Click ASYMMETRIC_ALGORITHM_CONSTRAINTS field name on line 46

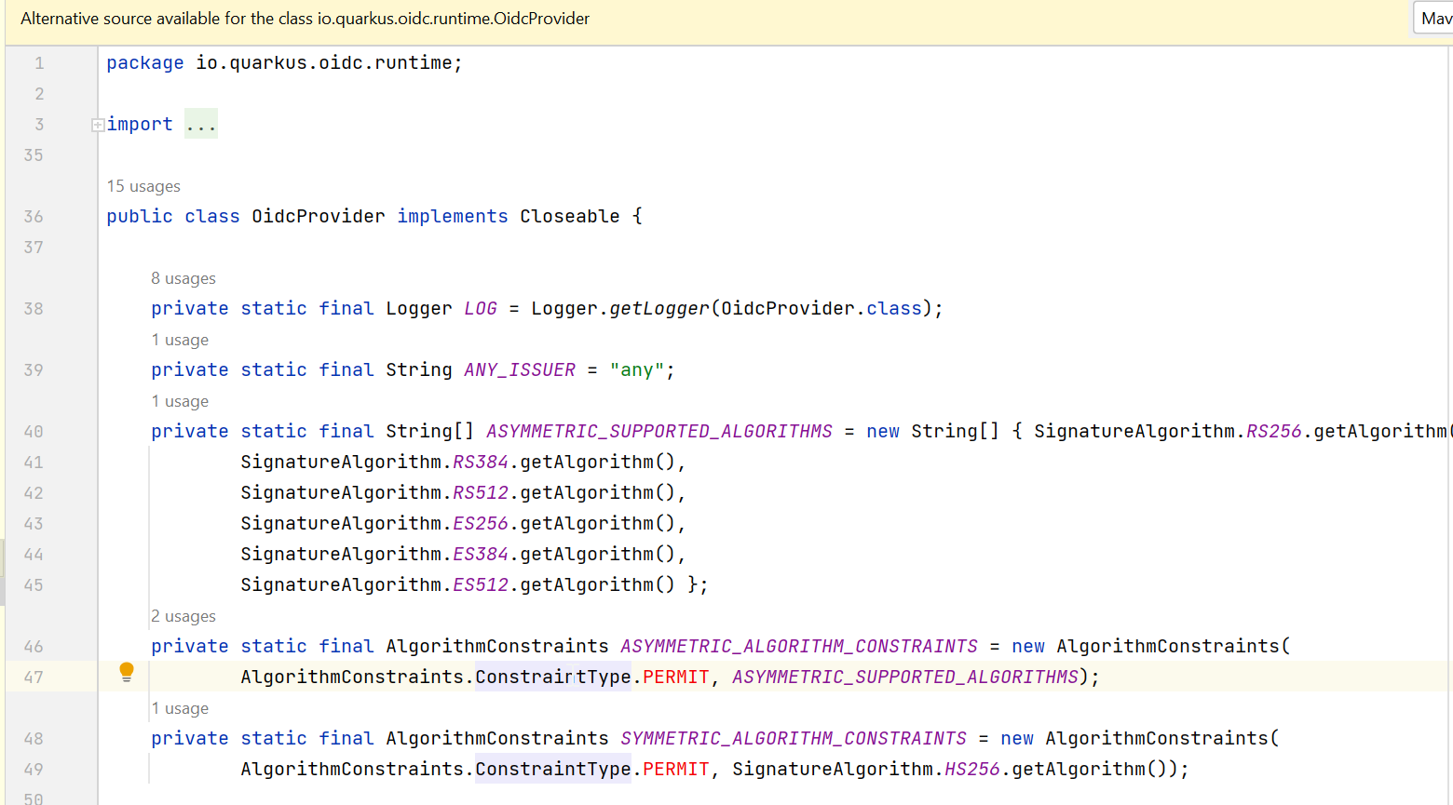(x=799, y=646)
